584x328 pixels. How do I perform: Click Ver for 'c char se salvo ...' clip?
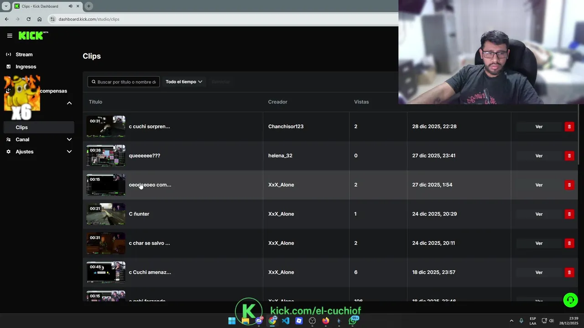pyautogui.click(x=539, y=243)
